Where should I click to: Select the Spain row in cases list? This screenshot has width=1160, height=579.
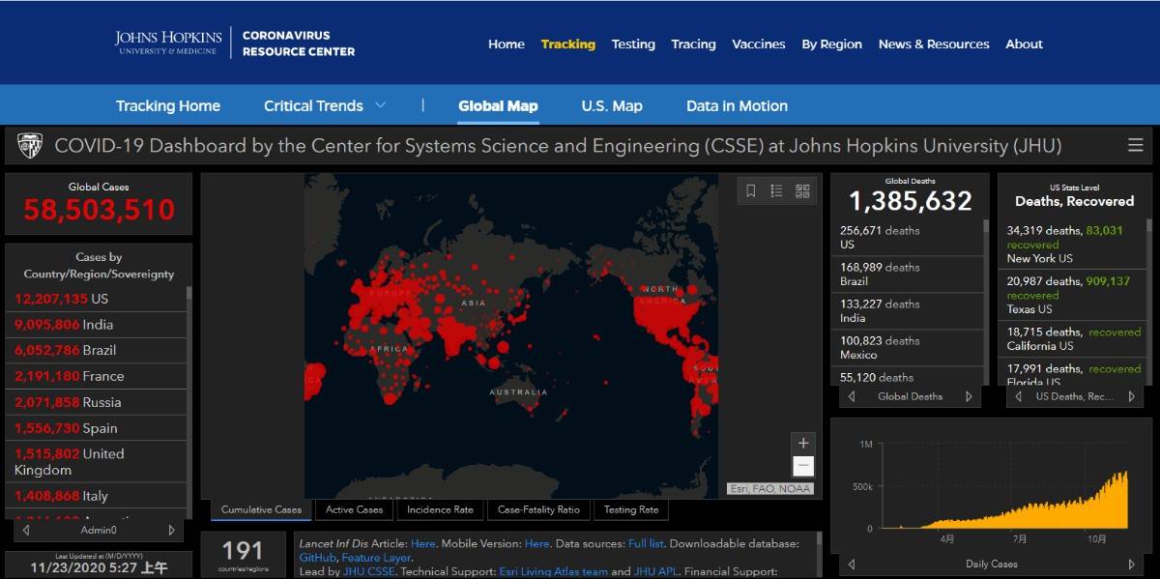point(97,428)
